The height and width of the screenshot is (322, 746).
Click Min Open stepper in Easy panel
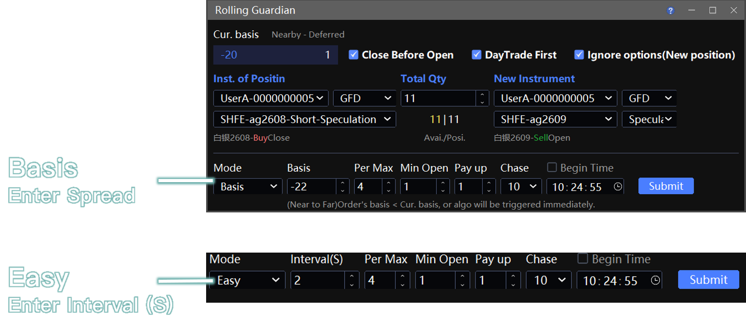pyautogui.click(x=462, y=280)
